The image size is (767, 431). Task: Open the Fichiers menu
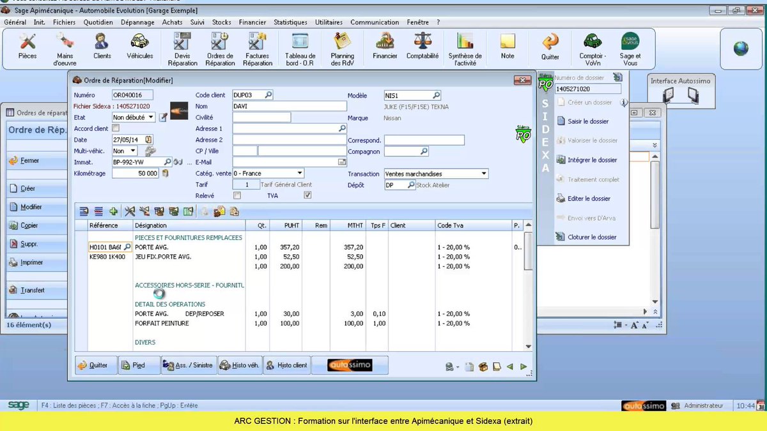[x=64, y=22]
